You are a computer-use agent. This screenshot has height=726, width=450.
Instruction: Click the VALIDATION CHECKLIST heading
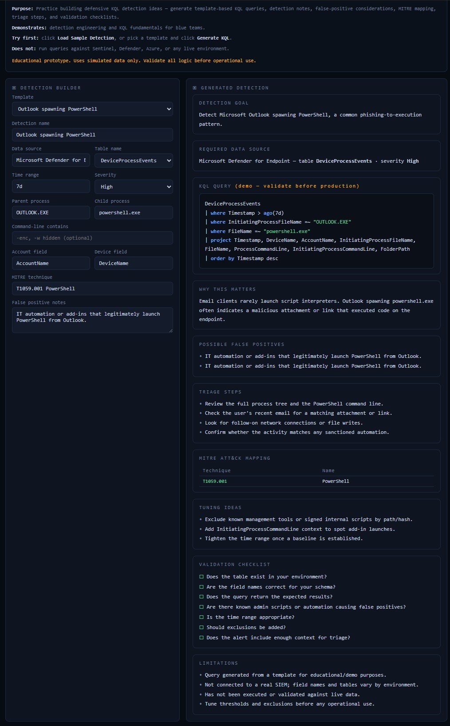[x=234, y=565]
